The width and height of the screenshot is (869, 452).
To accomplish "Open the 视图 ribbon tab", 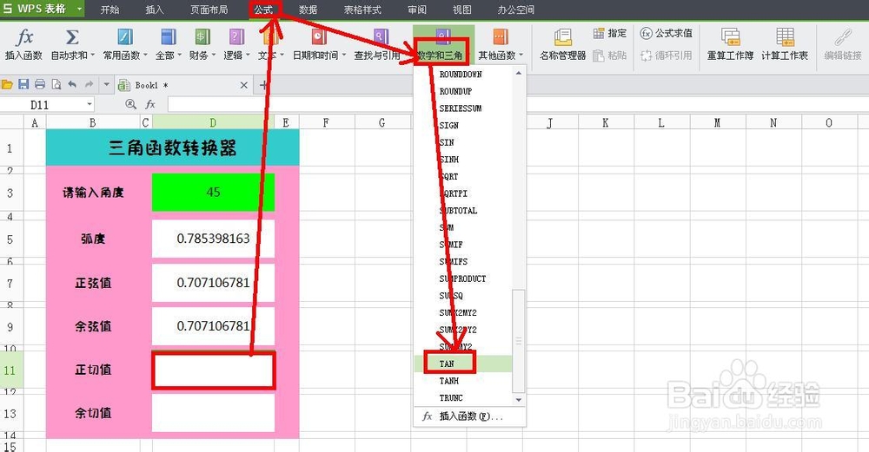I will (x=461, y=10).
